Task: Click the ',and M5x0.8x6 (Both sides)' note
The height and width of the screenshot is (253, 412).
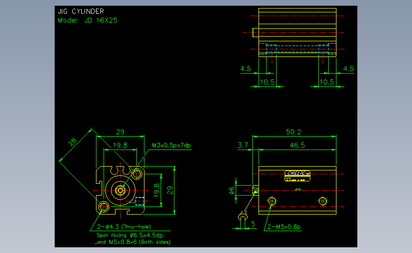Action: point(133,242)
